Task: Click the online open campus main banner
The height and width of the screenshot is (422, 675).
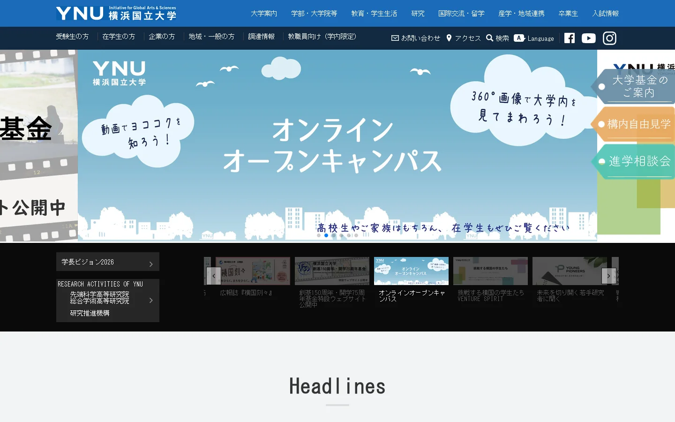Action: 337,145
